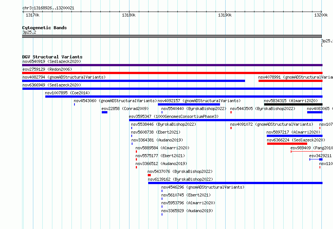Select the nsv5953796 (Almarri2020) label
333x229 pixels.
pyautogui.click(x=188, y=203)
